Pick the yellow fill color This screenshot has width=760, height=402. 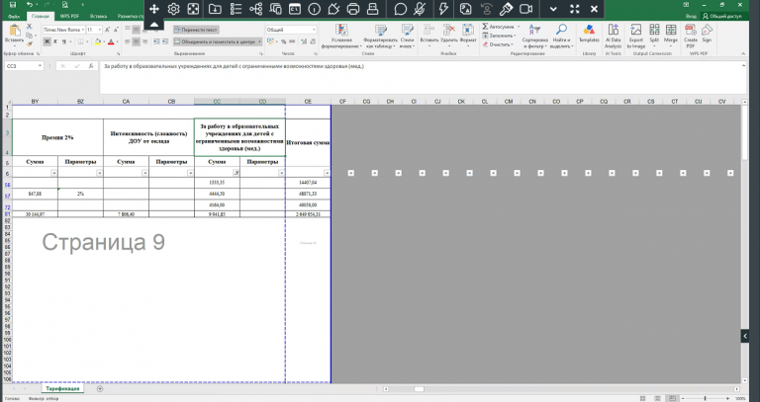tap(97, 41)
